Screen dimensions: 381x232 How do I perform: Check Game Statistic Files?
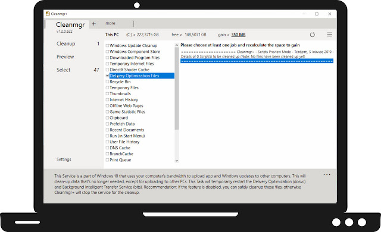[107, 112]
